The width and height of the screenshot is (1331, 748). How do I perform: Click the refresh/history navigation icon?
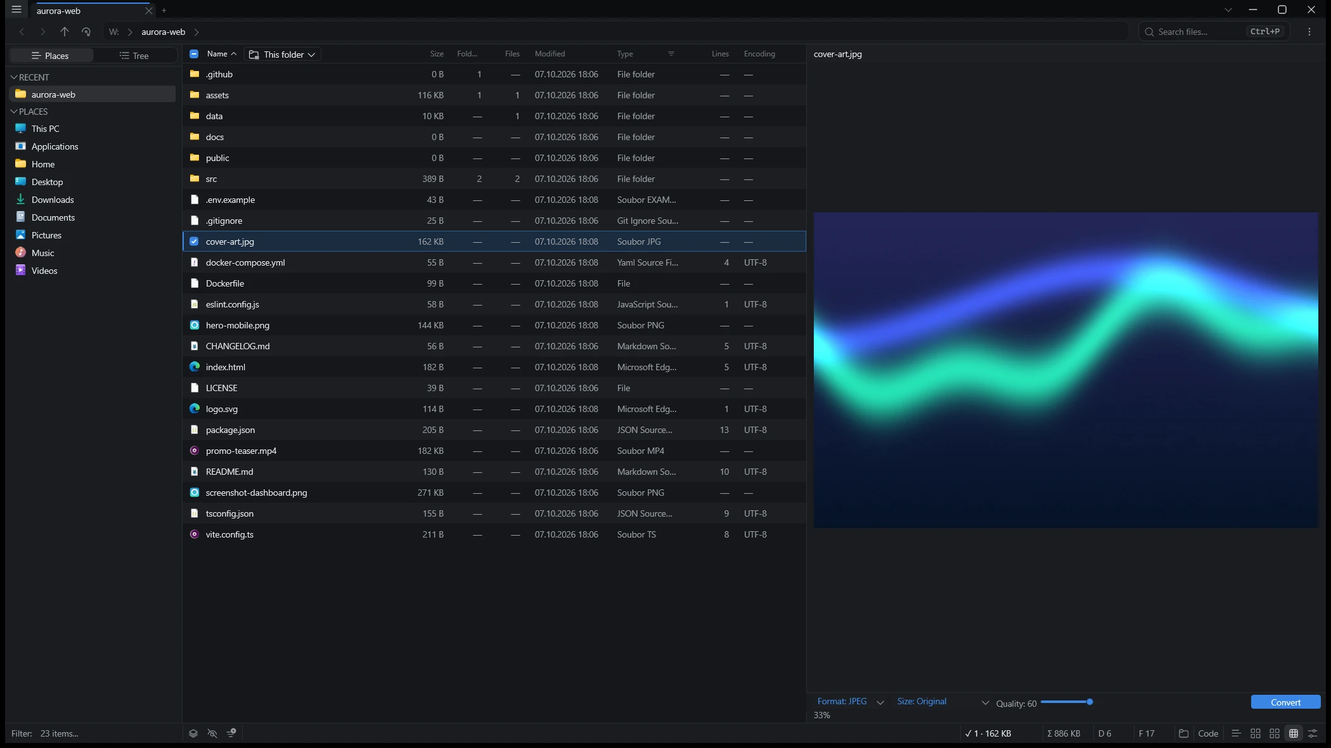[x=86, y=32]
